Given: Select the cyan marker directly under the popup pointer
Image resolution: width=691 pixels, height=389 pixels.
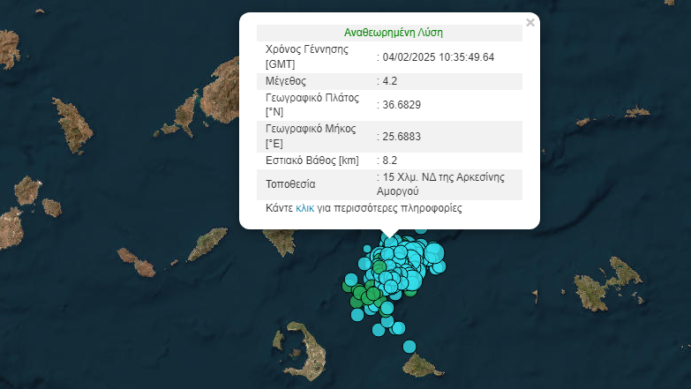Looking at the screenshot, I should click(x=390, y=243).
